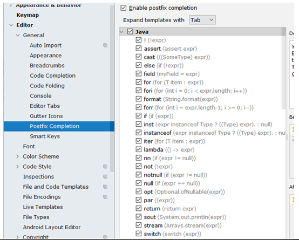Expand the Color Scheme node
Image resolution: width=299 pixels, height=240 pixels.
pyautogui.click(x=18, y=156)
